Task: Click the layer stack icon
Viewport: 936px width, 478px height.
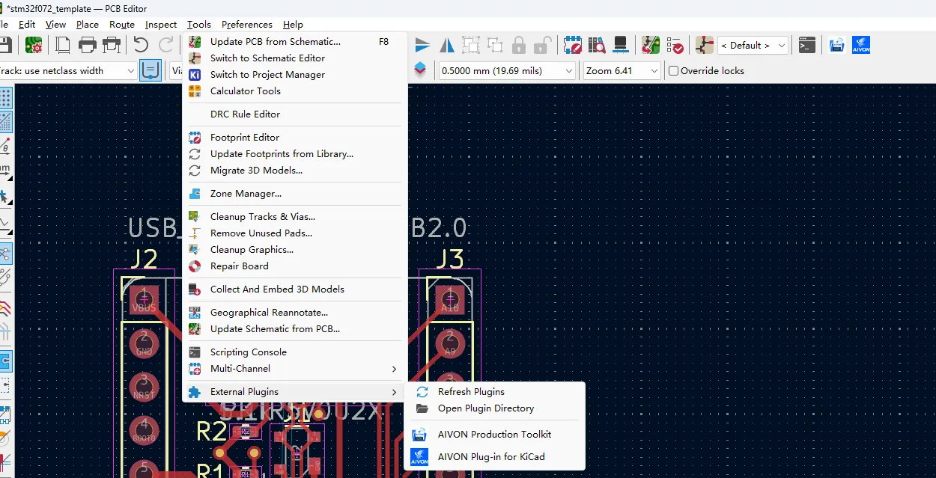Action: pyautogui.click(x=420, y=70)
